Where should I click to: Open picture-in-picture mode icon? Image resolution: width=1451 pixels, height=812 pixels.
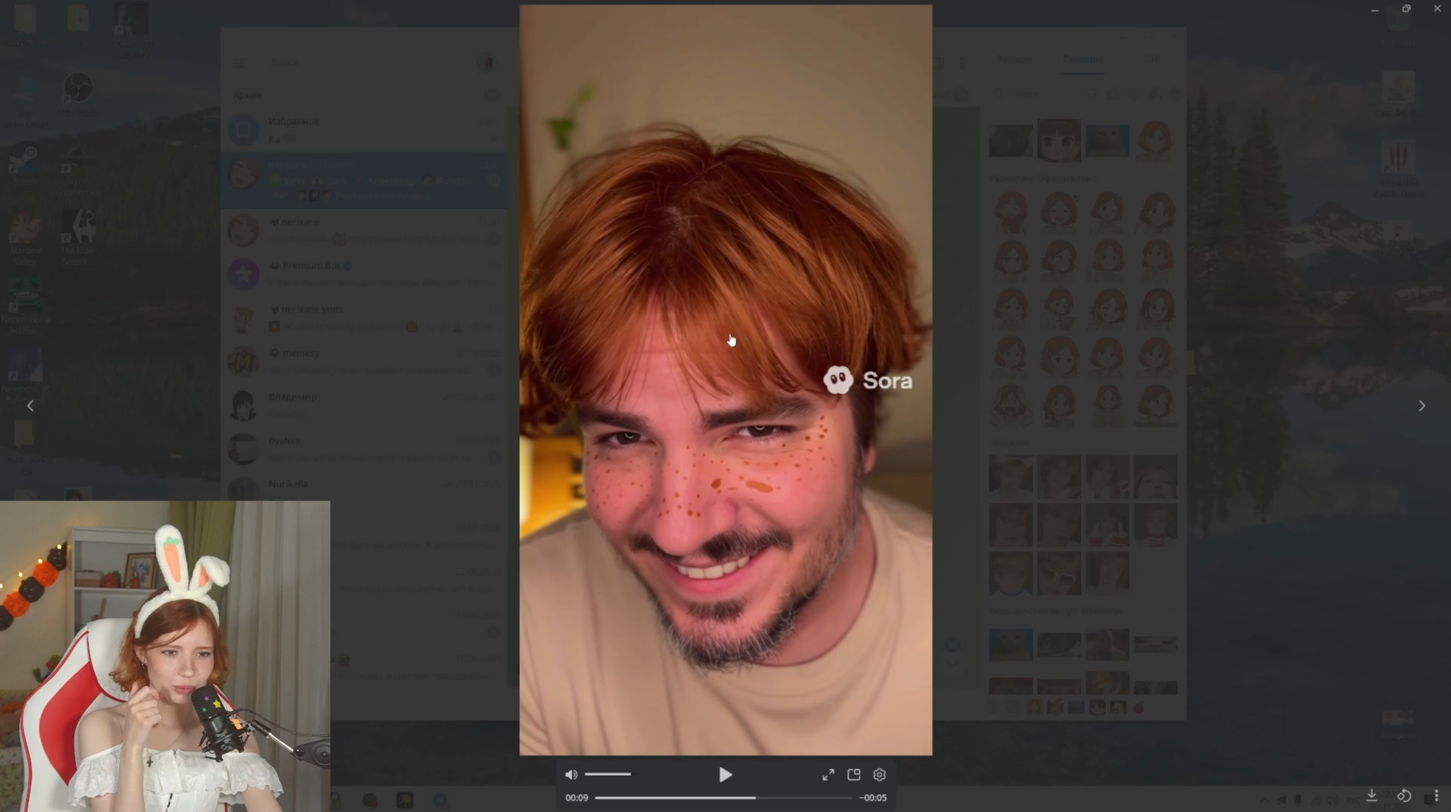854,775
